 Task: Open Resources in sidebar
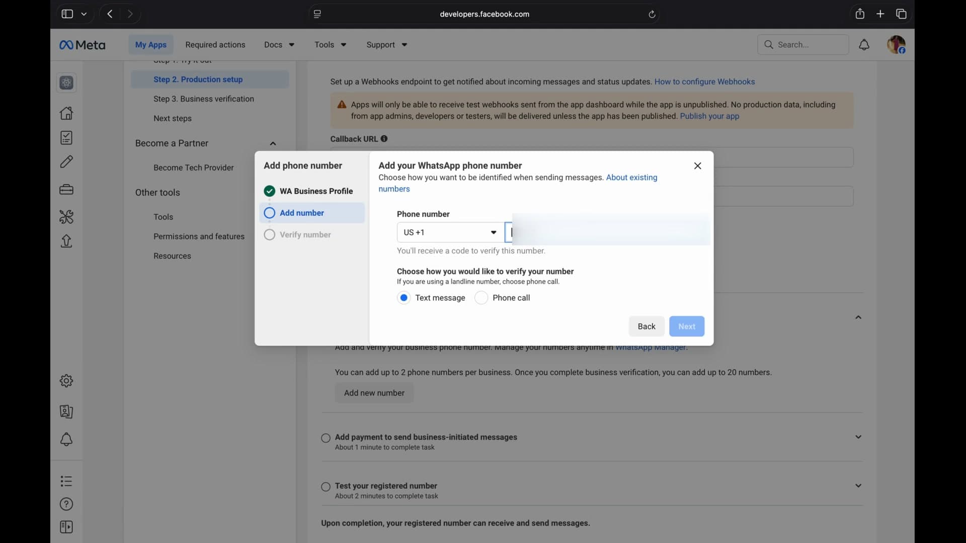pos(173,256)
